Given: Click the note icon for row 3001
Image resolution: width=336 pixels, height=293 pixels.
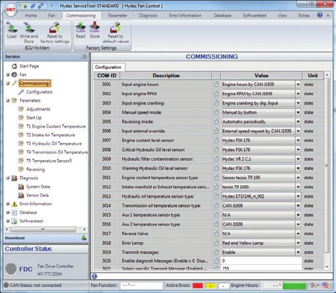Looking at the screenshot, I should point(216,84).
